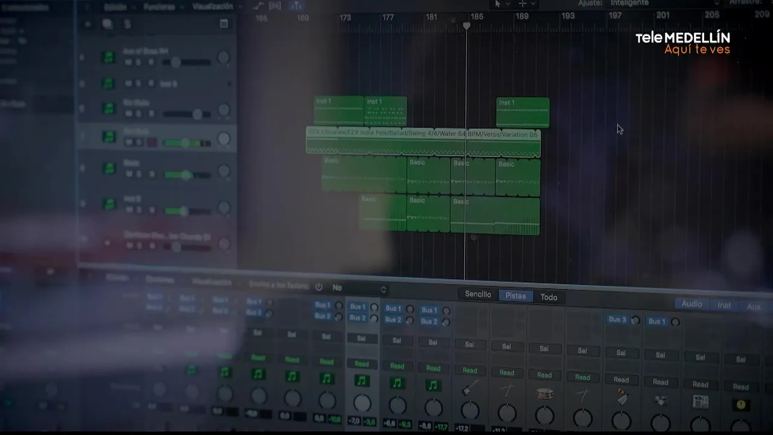The height and width of the screenshot is (435, 773).
Task: Switch mixer to Todo view
Action: [x=549, y=297]
